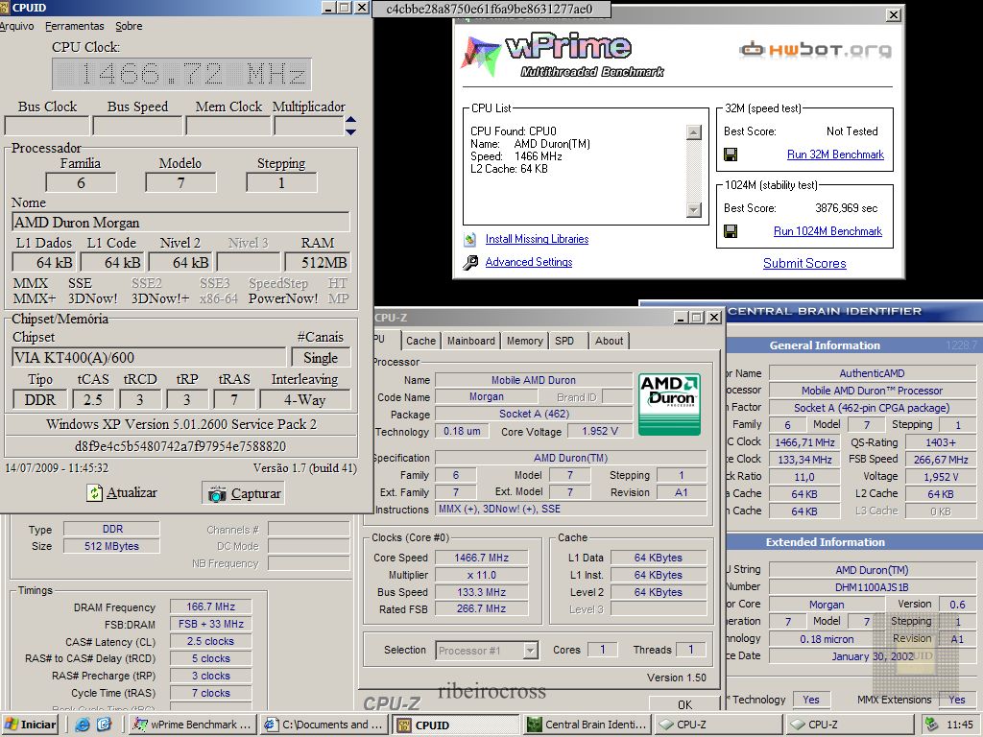Click the save icon under 1024M stability test

click(731, 231)
